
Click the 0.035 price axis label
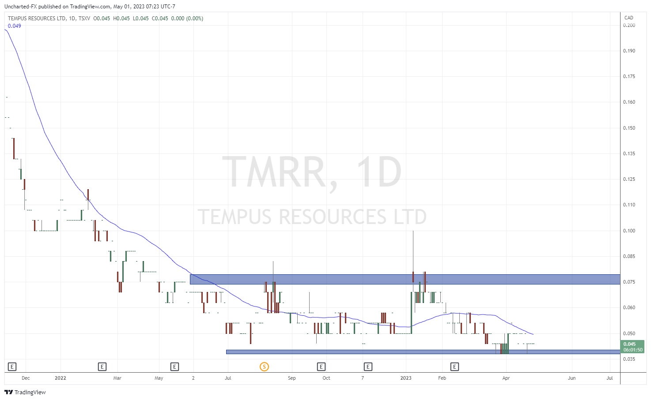(x=629, y=359)
